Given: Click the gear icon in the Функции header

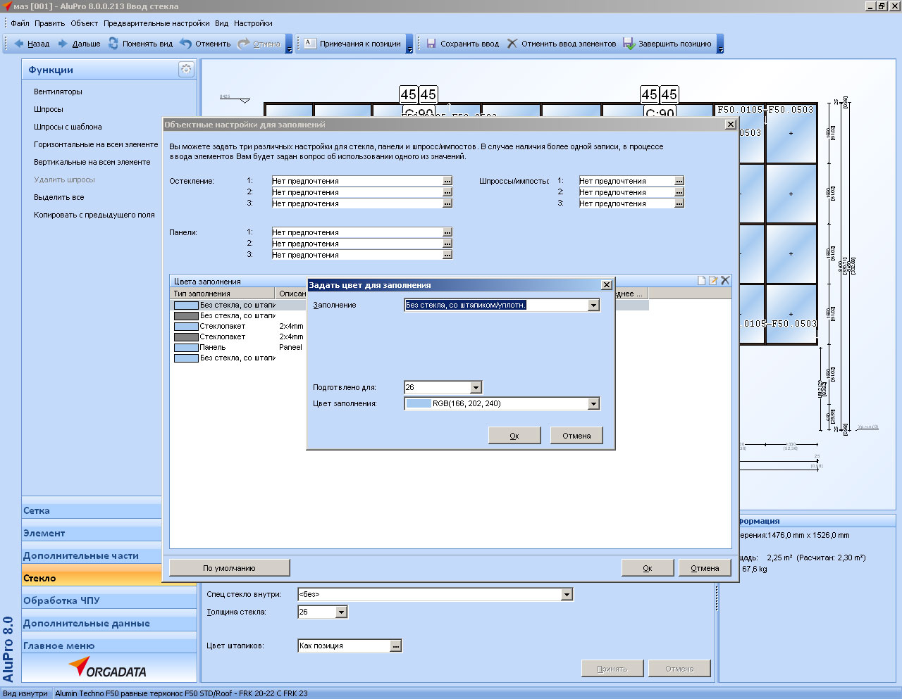Looking at the screenshot, I should (186, 69).
